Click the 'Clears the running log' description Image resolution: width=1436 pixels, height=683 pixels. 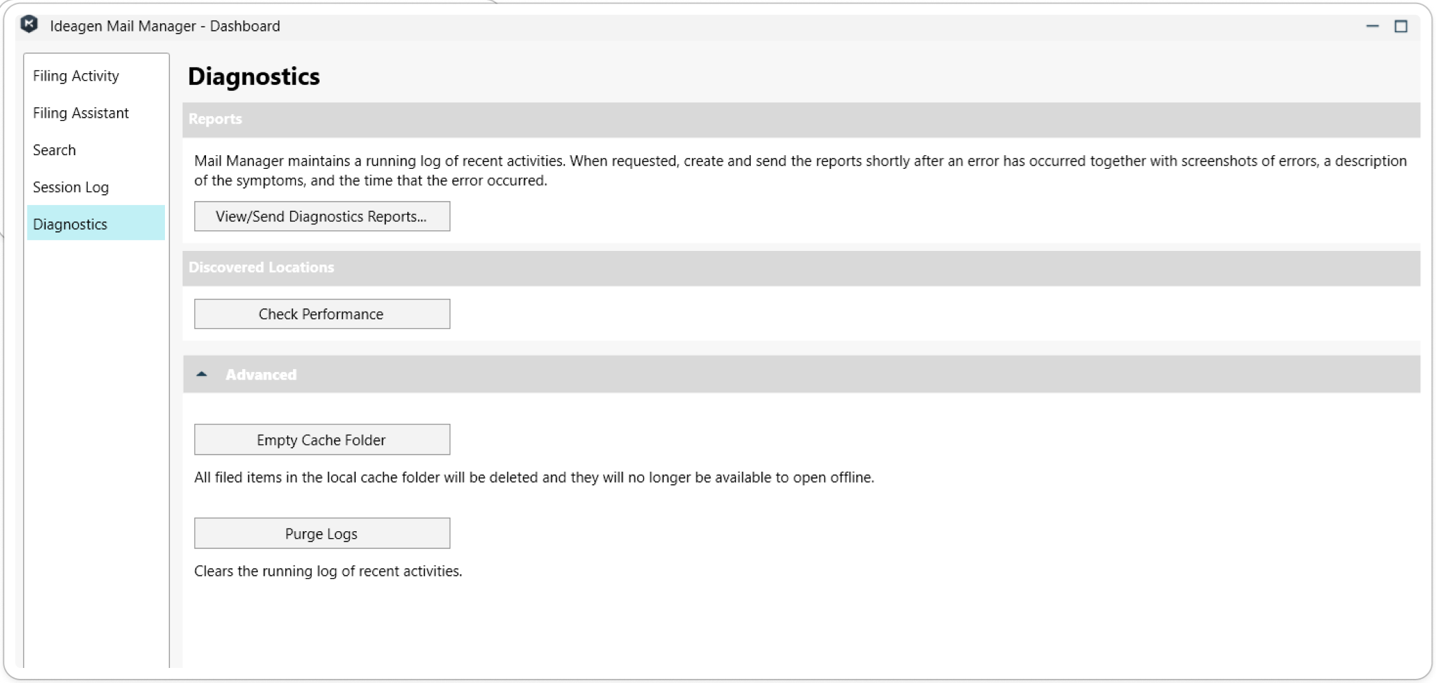[328, 571]
